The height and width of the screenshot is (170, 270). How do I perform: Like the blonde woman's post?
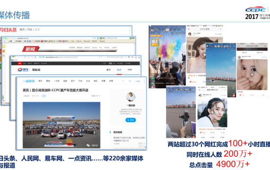coord(241,95)
